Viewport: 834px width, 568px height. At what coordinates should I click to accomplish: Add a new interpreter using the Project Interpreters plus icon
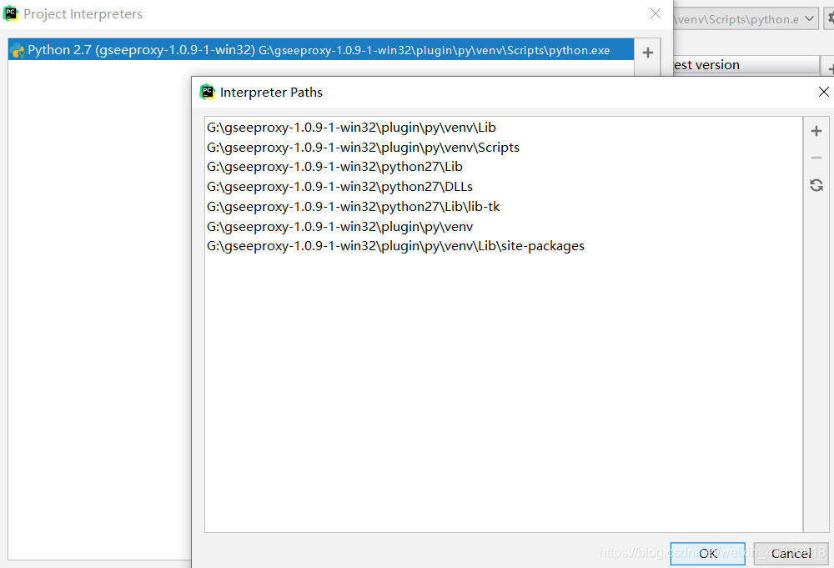647,53
